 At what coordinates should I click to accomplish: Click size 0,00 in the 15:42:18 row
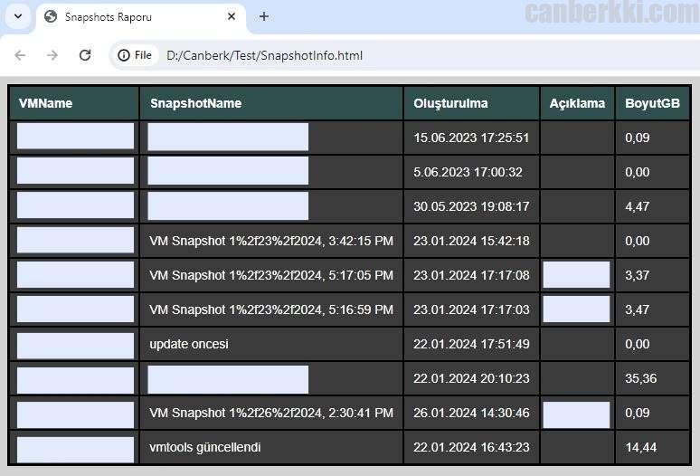(637, 241)
